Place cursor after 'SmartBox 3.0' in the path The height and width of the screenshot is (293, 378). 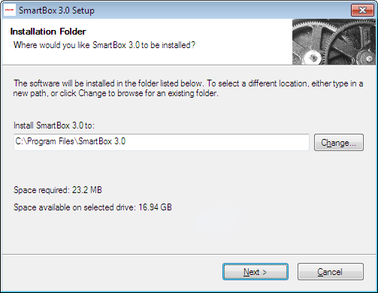pos(126,141)
